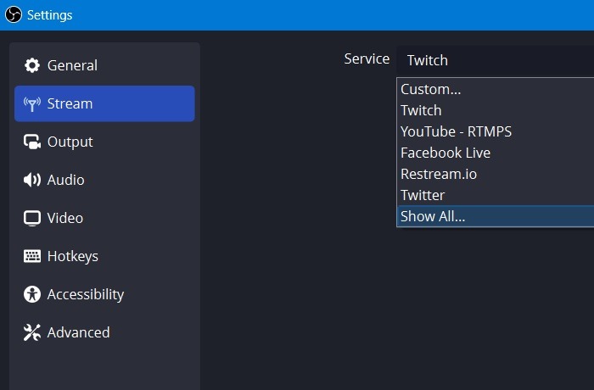Switch to the Stream settings tab

click(x=104, y=103)
